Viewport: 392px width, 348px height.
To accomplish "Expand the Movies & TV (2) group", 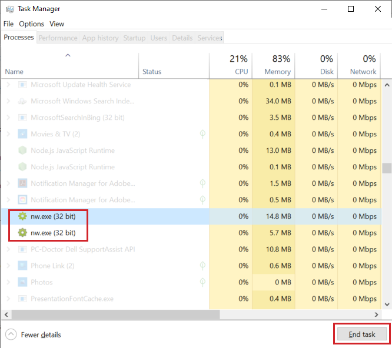I will coord(8,134).
